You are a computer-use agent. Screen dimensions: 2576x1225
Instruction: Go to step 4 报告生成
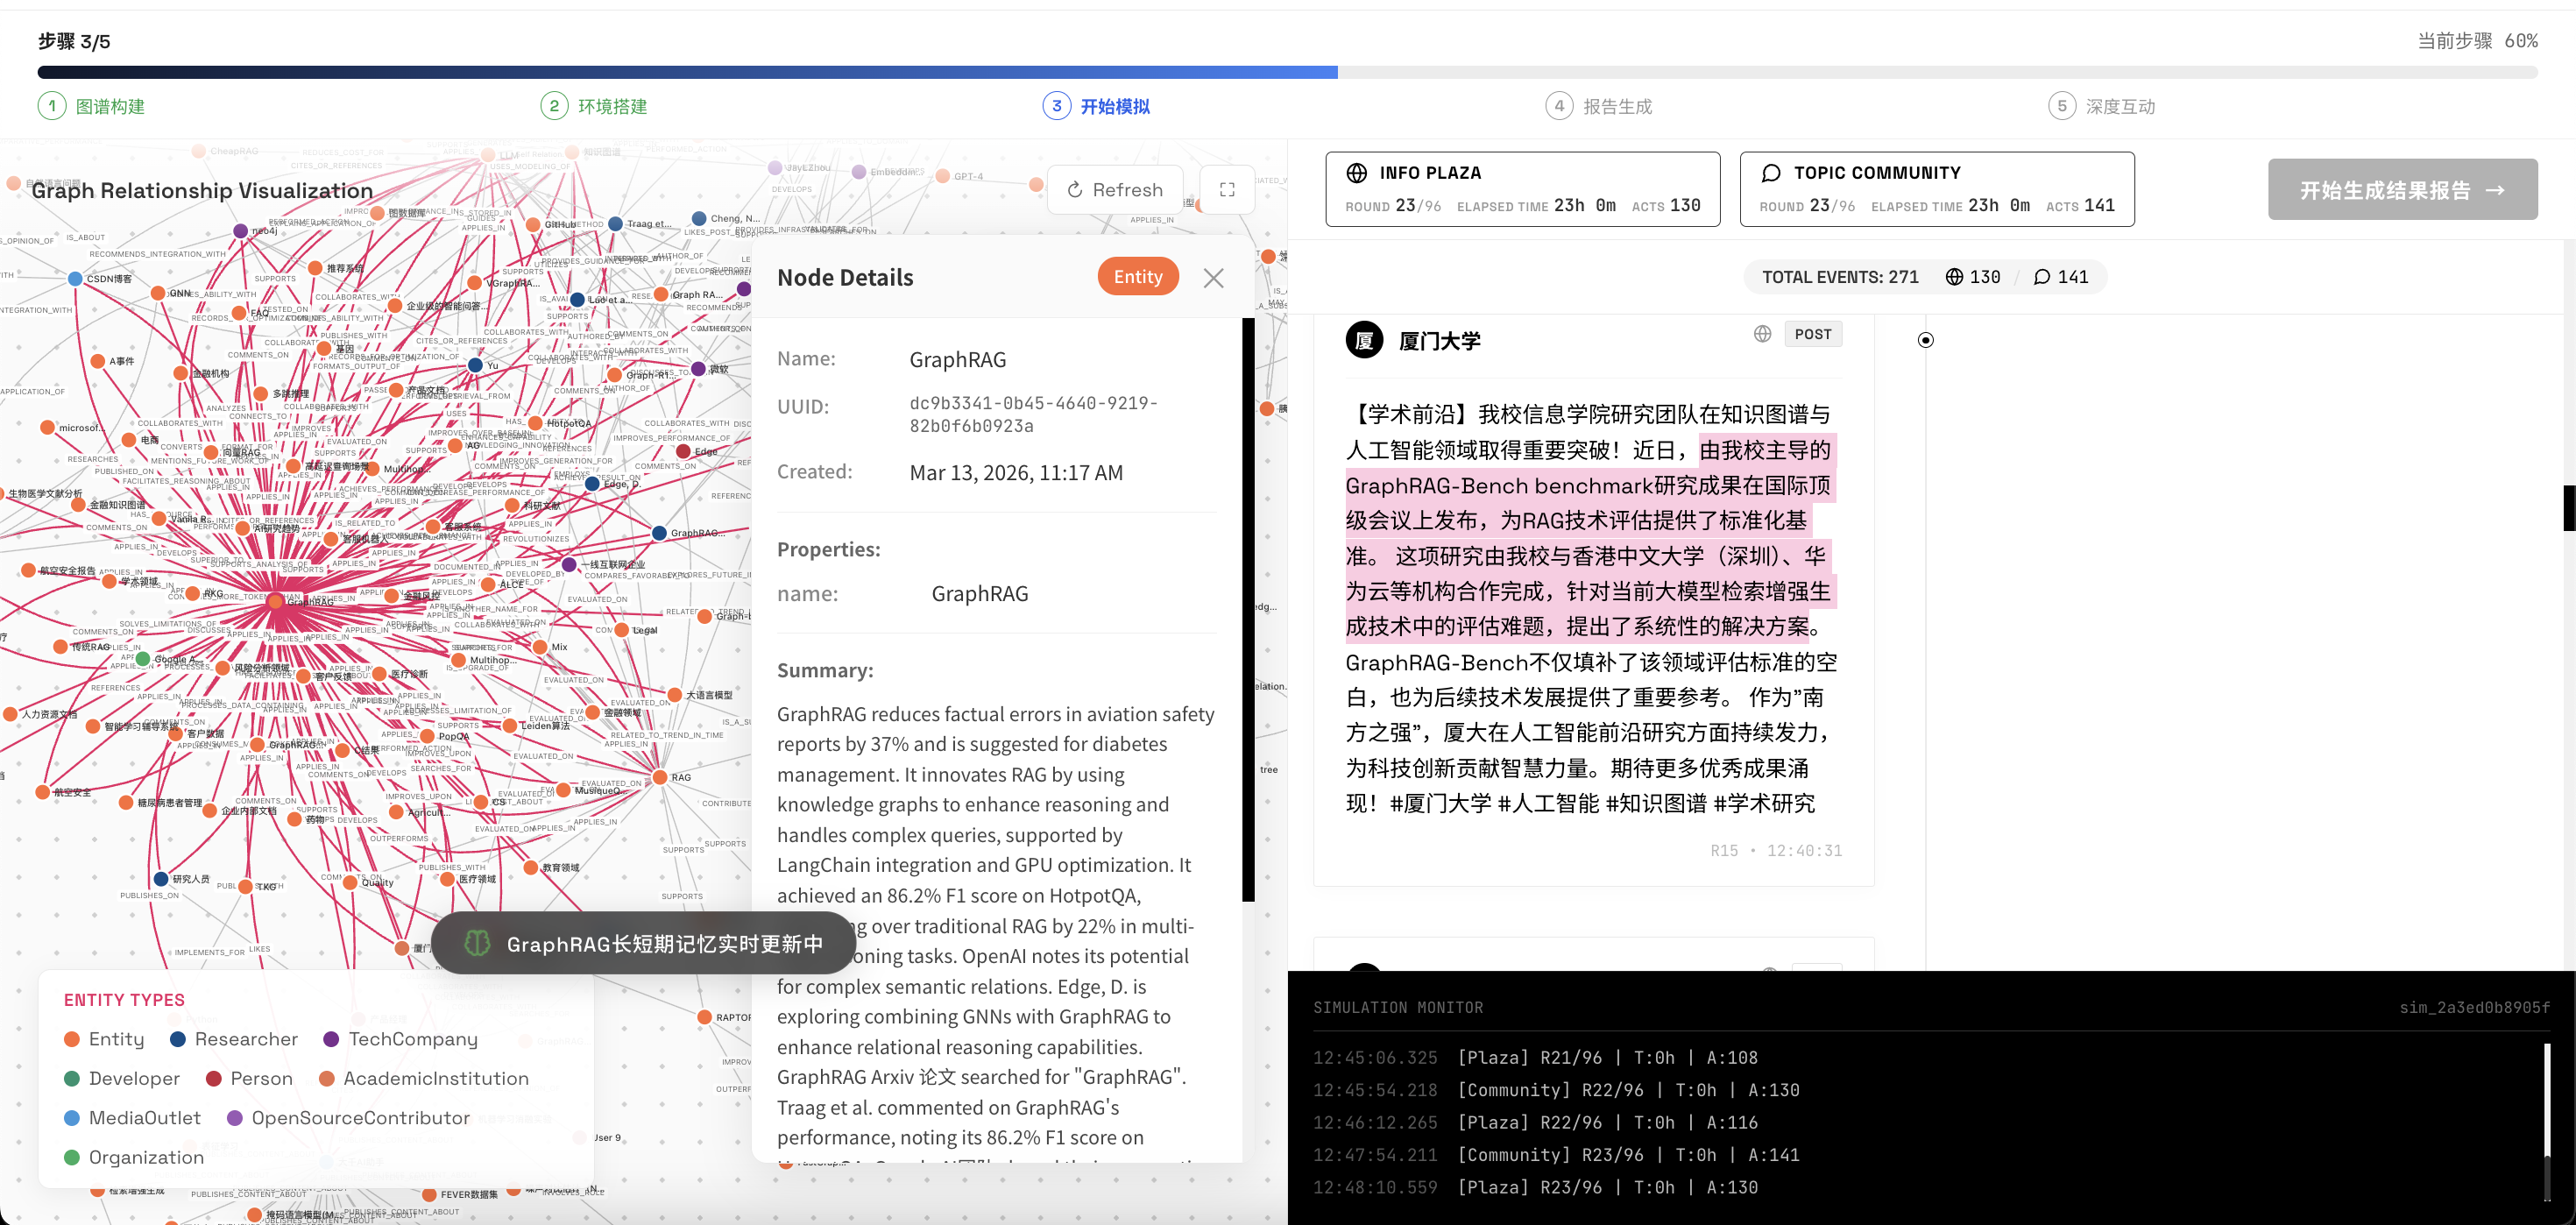pyautogui.click(x=1599, y=106)
